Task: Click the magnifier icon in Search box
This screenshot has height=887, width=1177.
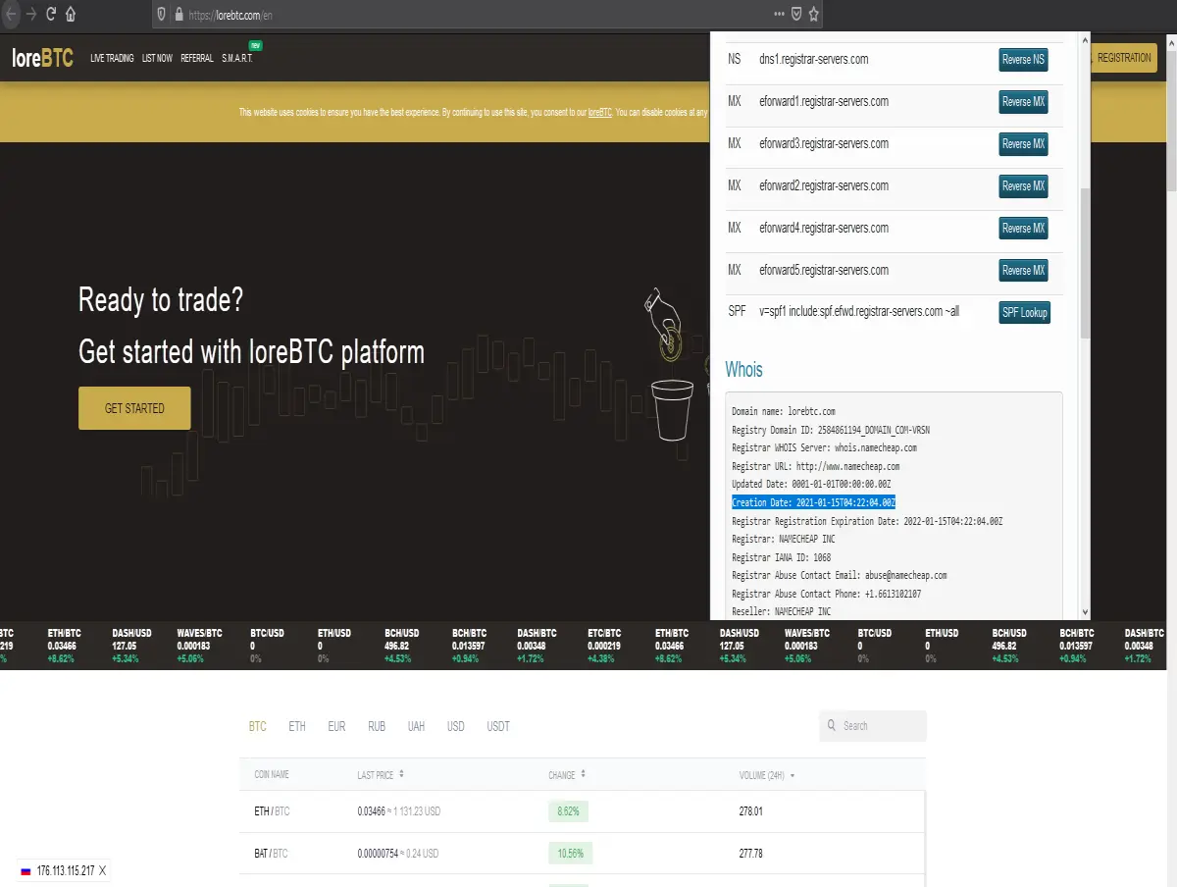Action: point(832,726)
